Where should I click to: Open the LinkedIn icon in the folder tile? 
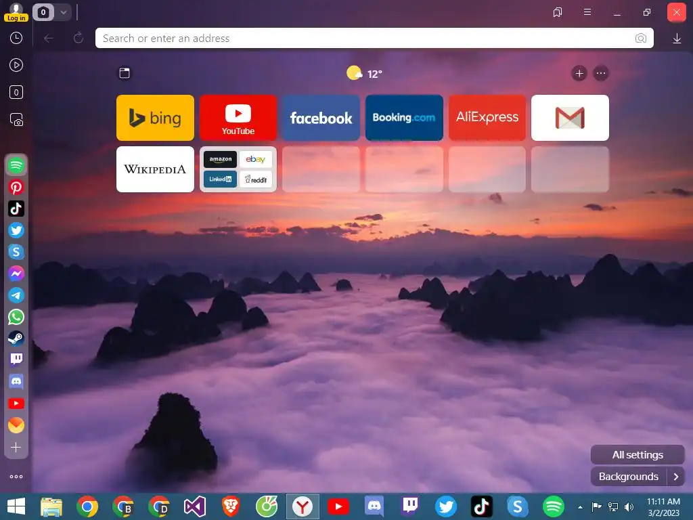220,179
